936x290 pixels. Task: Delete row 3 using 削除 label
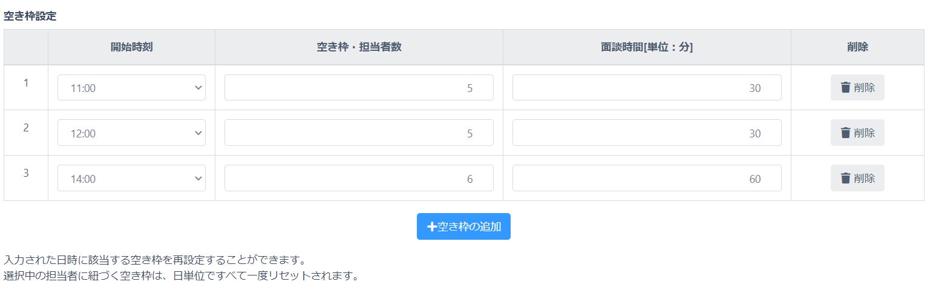click(x=865, y=179)
